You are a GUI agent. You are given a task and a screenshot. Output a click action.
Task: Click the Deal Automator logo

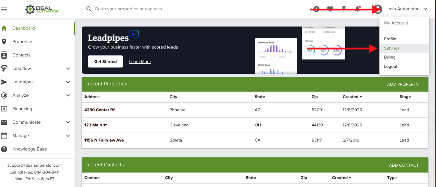click(42, 9)
